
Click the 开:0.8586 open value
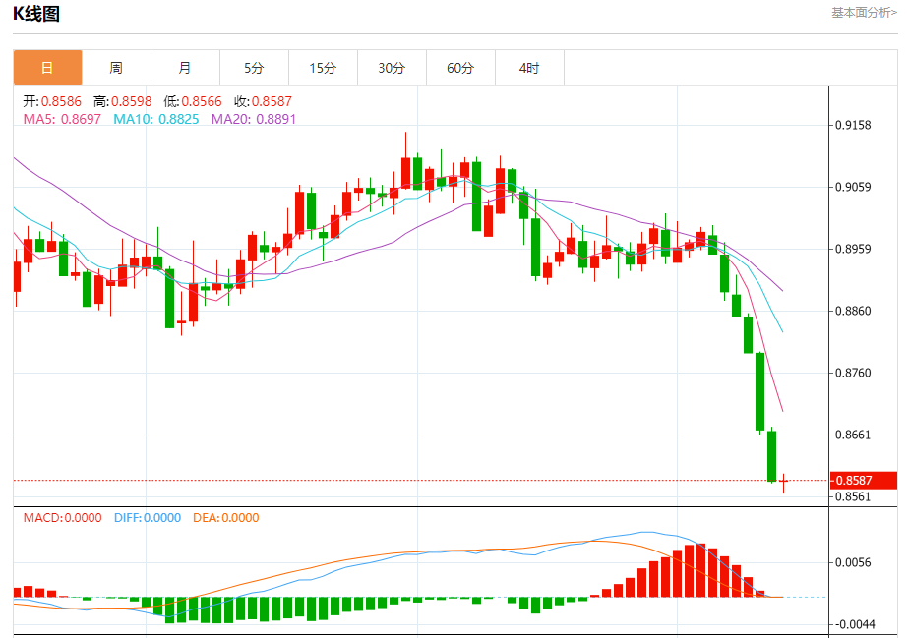click(x=52, y=102)
